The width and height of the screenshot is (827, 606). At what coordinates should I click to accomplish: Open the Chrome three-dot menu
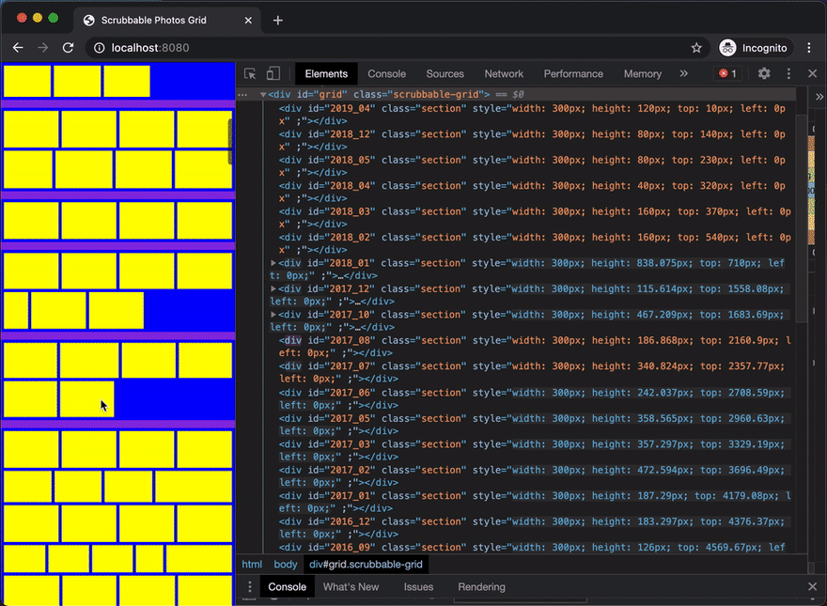point(809,48)
